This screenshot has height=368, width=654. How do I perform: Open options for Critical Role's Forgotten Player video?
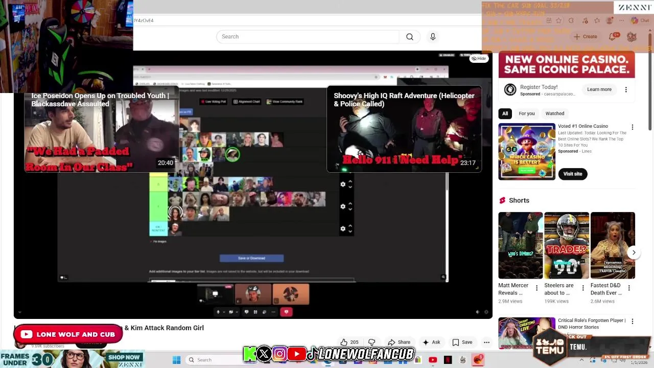(x=632, y=321)
